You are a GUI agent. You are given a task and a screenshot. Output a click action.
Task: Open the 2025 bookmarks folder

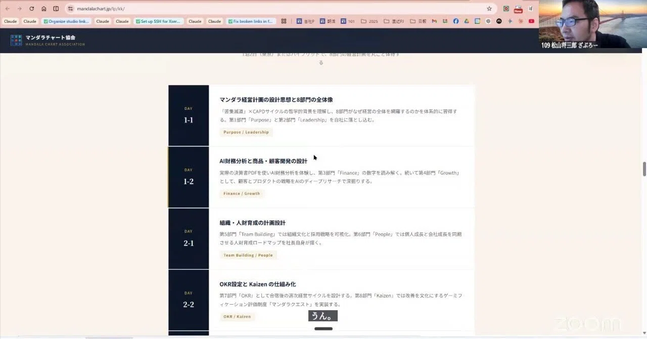[369, 21]
